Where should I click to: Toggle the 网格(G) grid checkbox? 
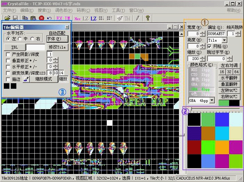coord(210,46)
